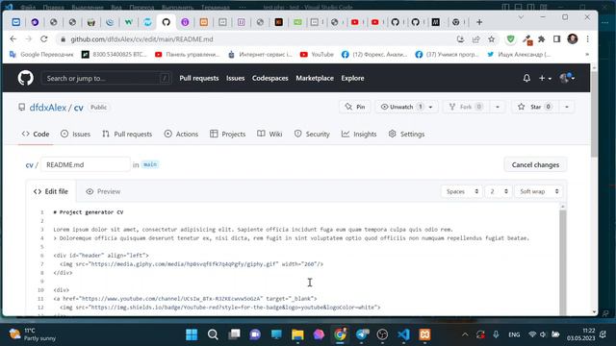
Task: Expand the Star lists arrow
Action: click(567, 107)
